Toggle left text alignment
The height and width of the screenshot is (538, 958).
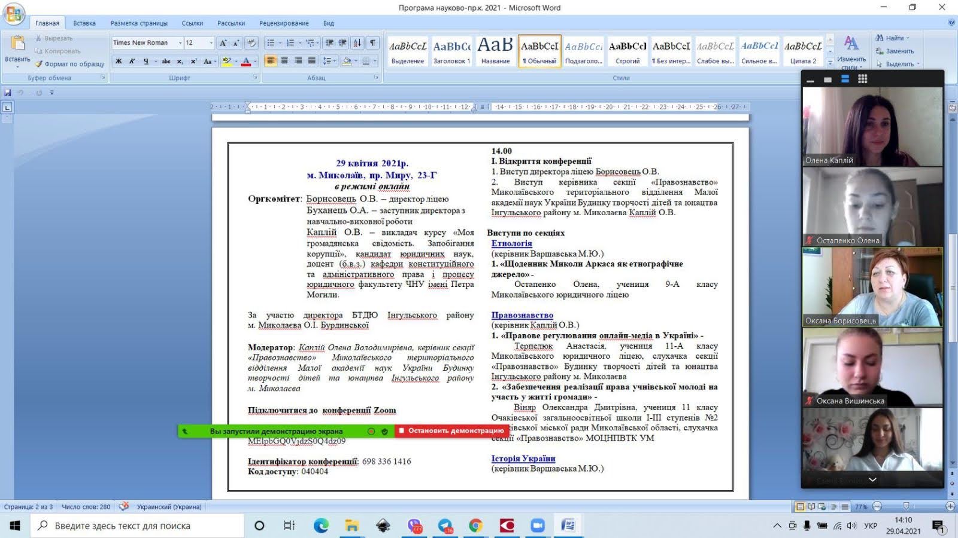tap(271, 61)
